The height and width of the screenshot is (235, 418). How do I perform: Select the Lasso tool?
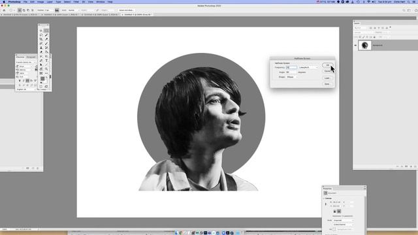click(x=41, y=35)
